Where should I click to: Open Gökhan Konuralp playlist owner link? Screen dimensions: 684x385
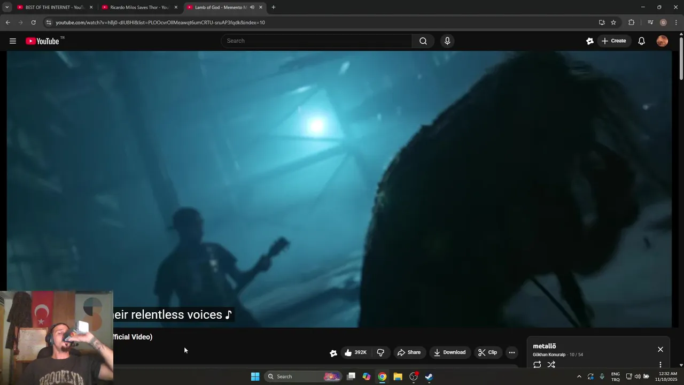(549, 355)
